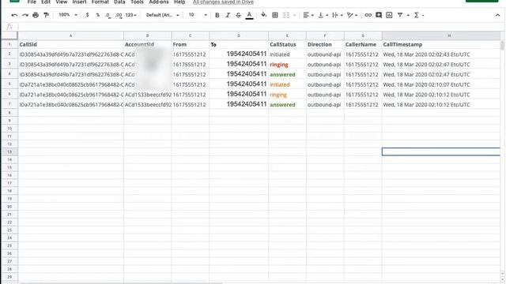506x284 pixels.
Task: Format as currency with dollar icon
Action: (x=87, y=15)
